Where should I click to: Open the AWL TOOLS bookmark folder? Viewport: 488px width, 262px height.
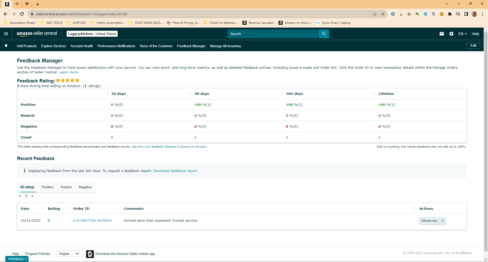(52, 23)
